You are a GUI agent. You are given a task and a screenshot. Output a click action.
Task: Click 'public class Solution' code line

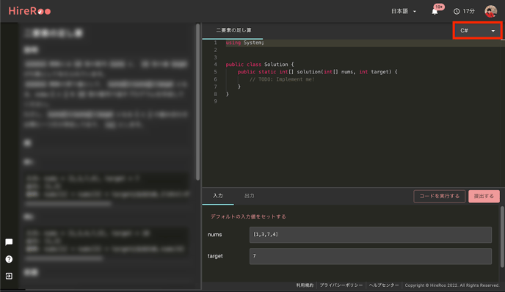[x=260, y=65]
